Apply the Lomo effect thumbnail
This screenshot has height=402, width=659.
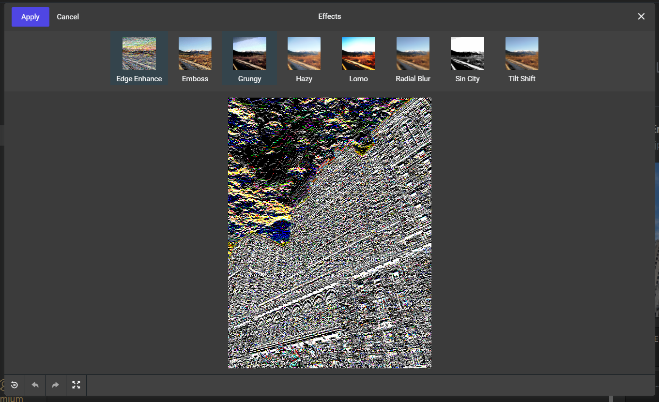(x=358, y=54)
